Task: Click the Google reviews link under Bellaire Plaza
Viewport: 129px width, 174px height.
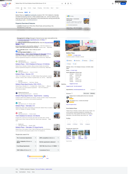Action: point(77,55)
